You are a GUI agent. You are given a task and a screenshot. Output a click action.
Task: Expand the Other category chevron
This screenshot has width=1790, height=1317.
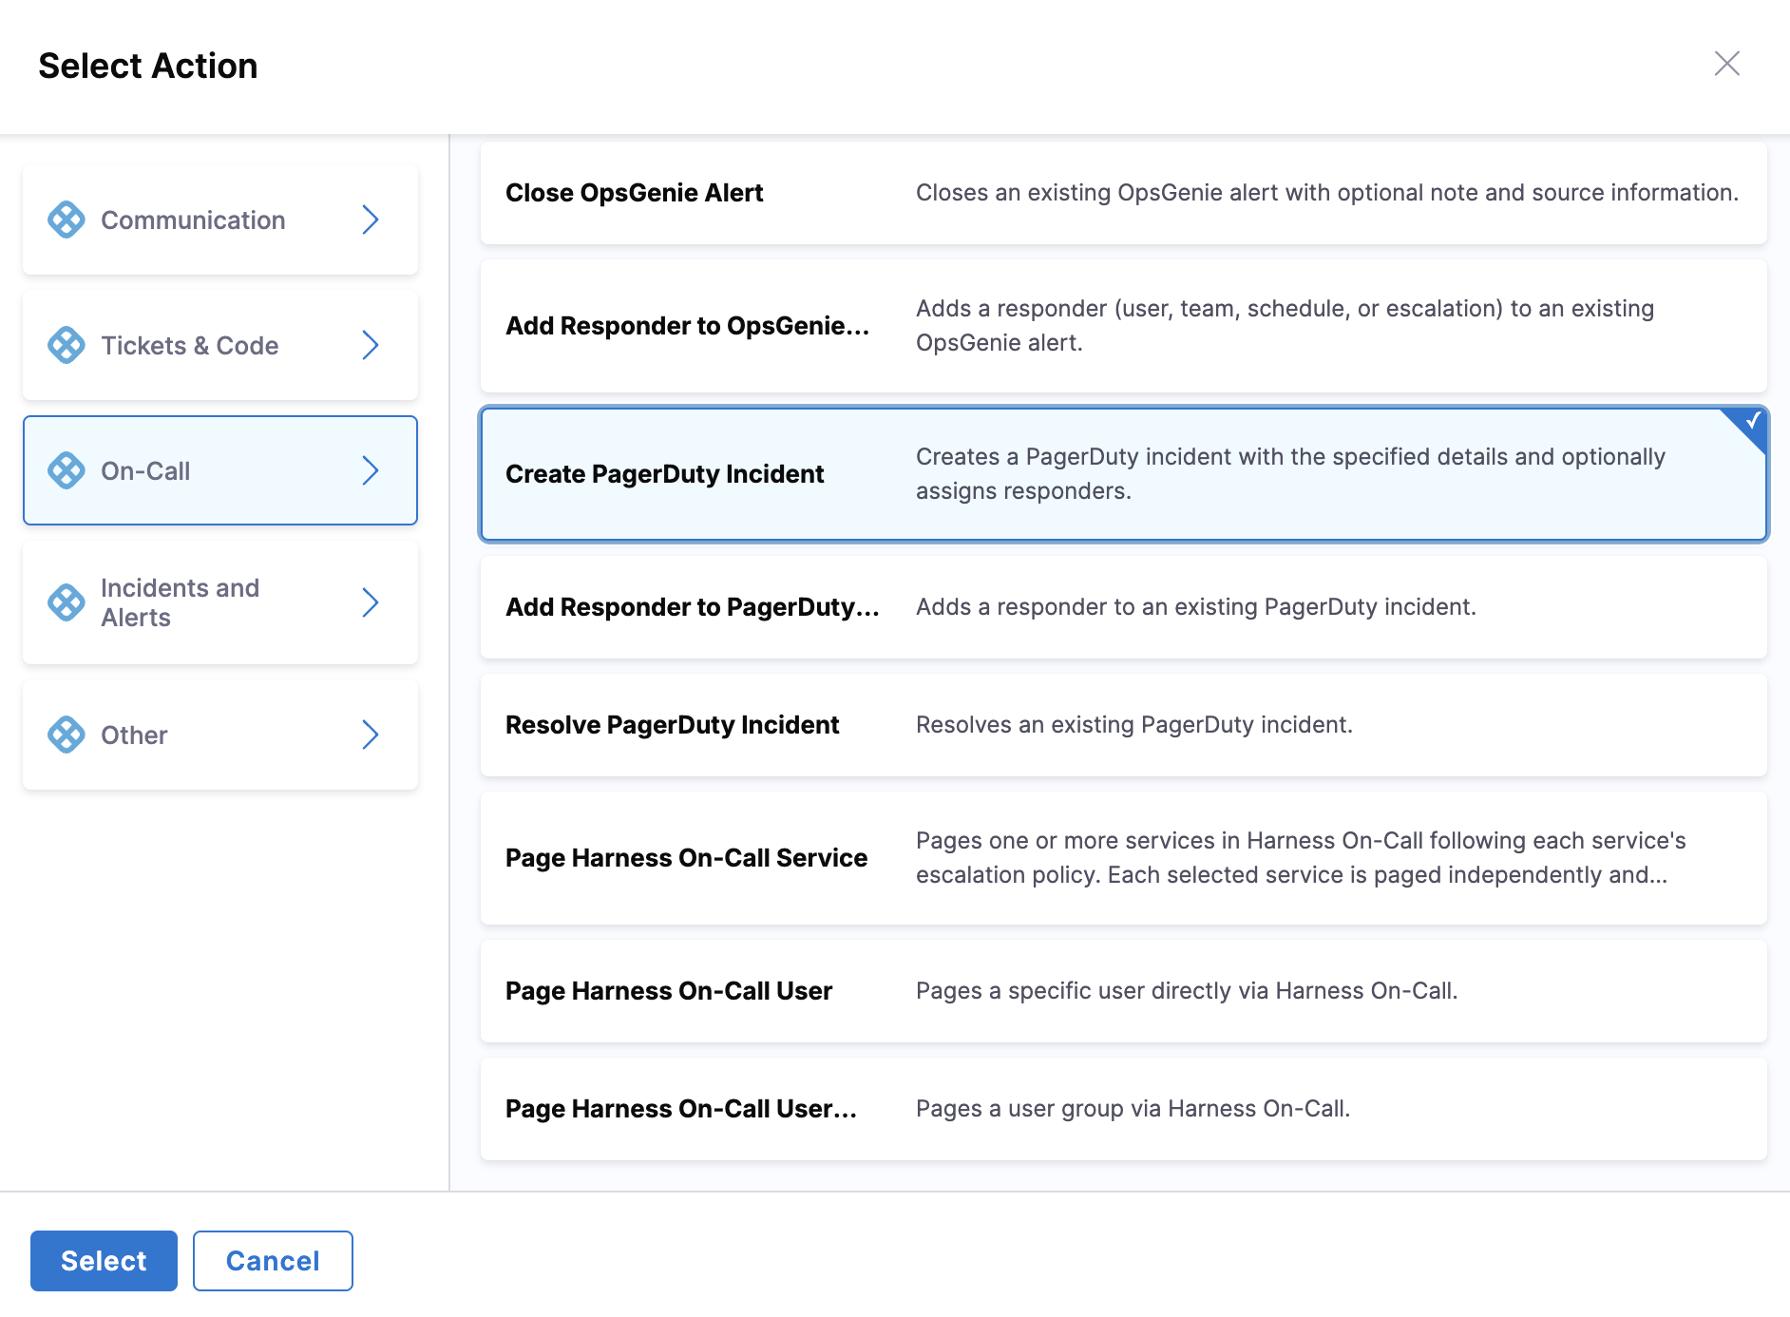pyautogui.click(x=371, y=735)
